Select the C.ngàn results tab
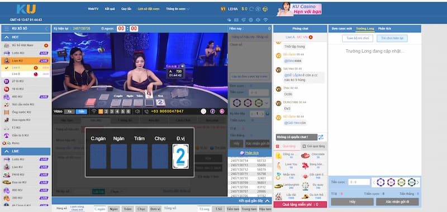The width and height of the screenshot is (447, 212). 100,209
